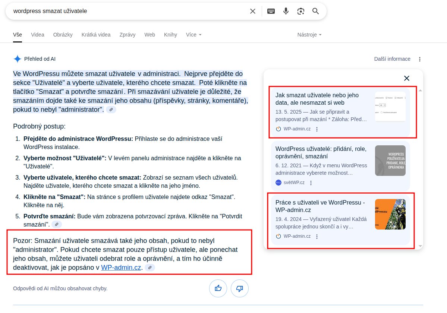Image resolution: width=447 pixels, height=313 pixels.
Task: Click inside the search query field
Action: click(128, 11)
